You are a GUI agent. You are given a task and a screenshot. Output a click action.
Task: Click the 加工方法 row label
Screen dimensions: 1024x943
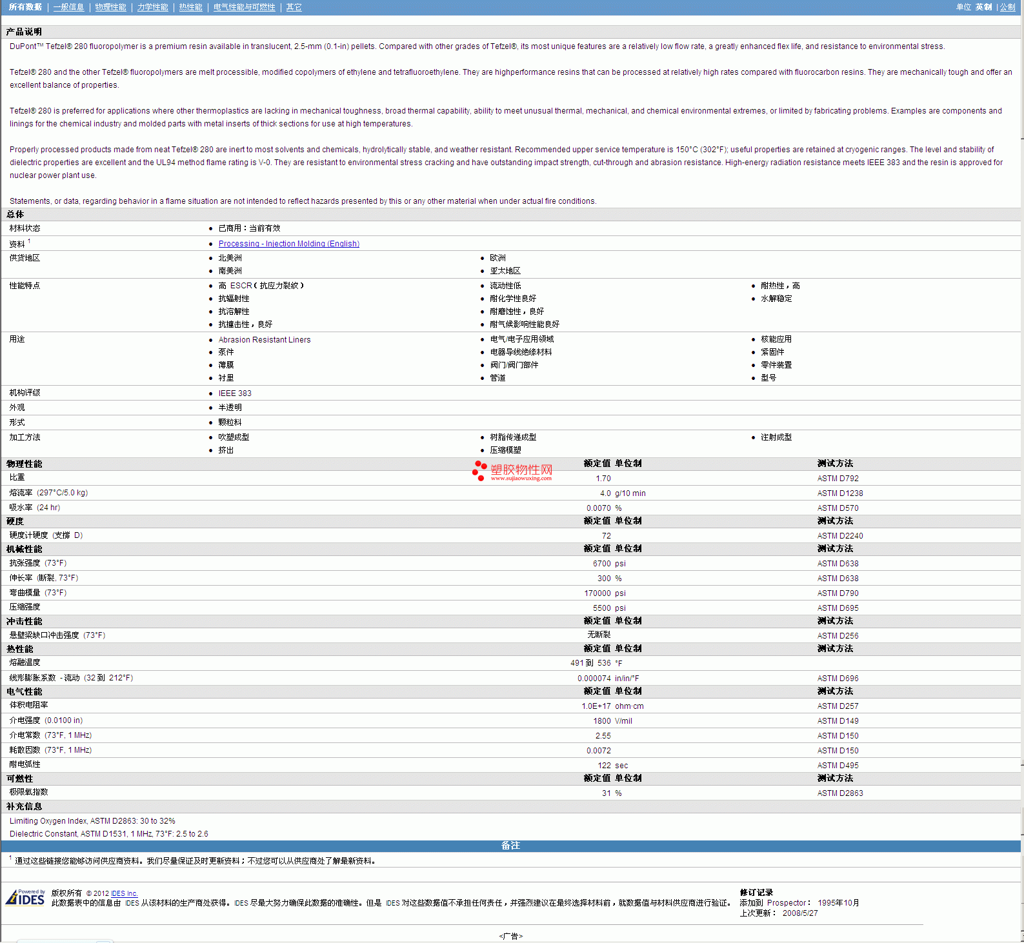(x=25, y=437)
